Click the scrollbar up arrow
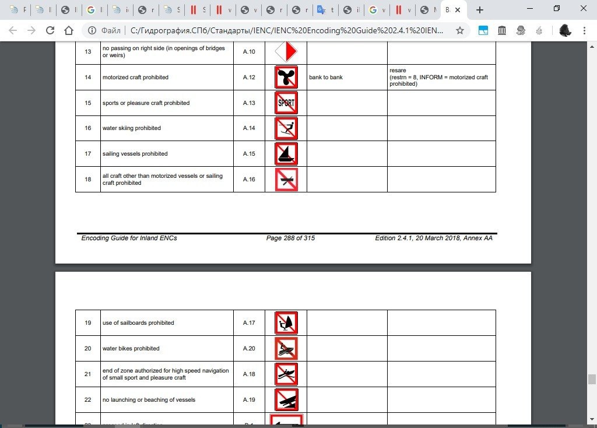This screenshot has height=428, width=597. click(592, 47)
